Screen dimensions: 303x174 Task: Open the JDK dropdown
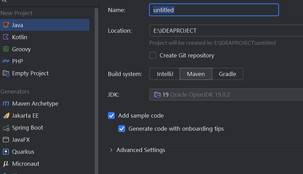coord(226,95)
